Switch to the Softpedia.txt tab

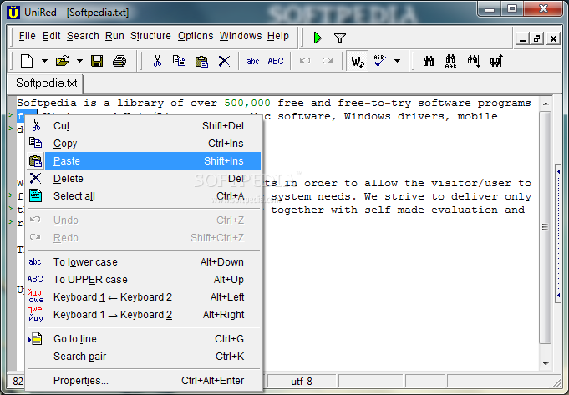coord(46,83)
